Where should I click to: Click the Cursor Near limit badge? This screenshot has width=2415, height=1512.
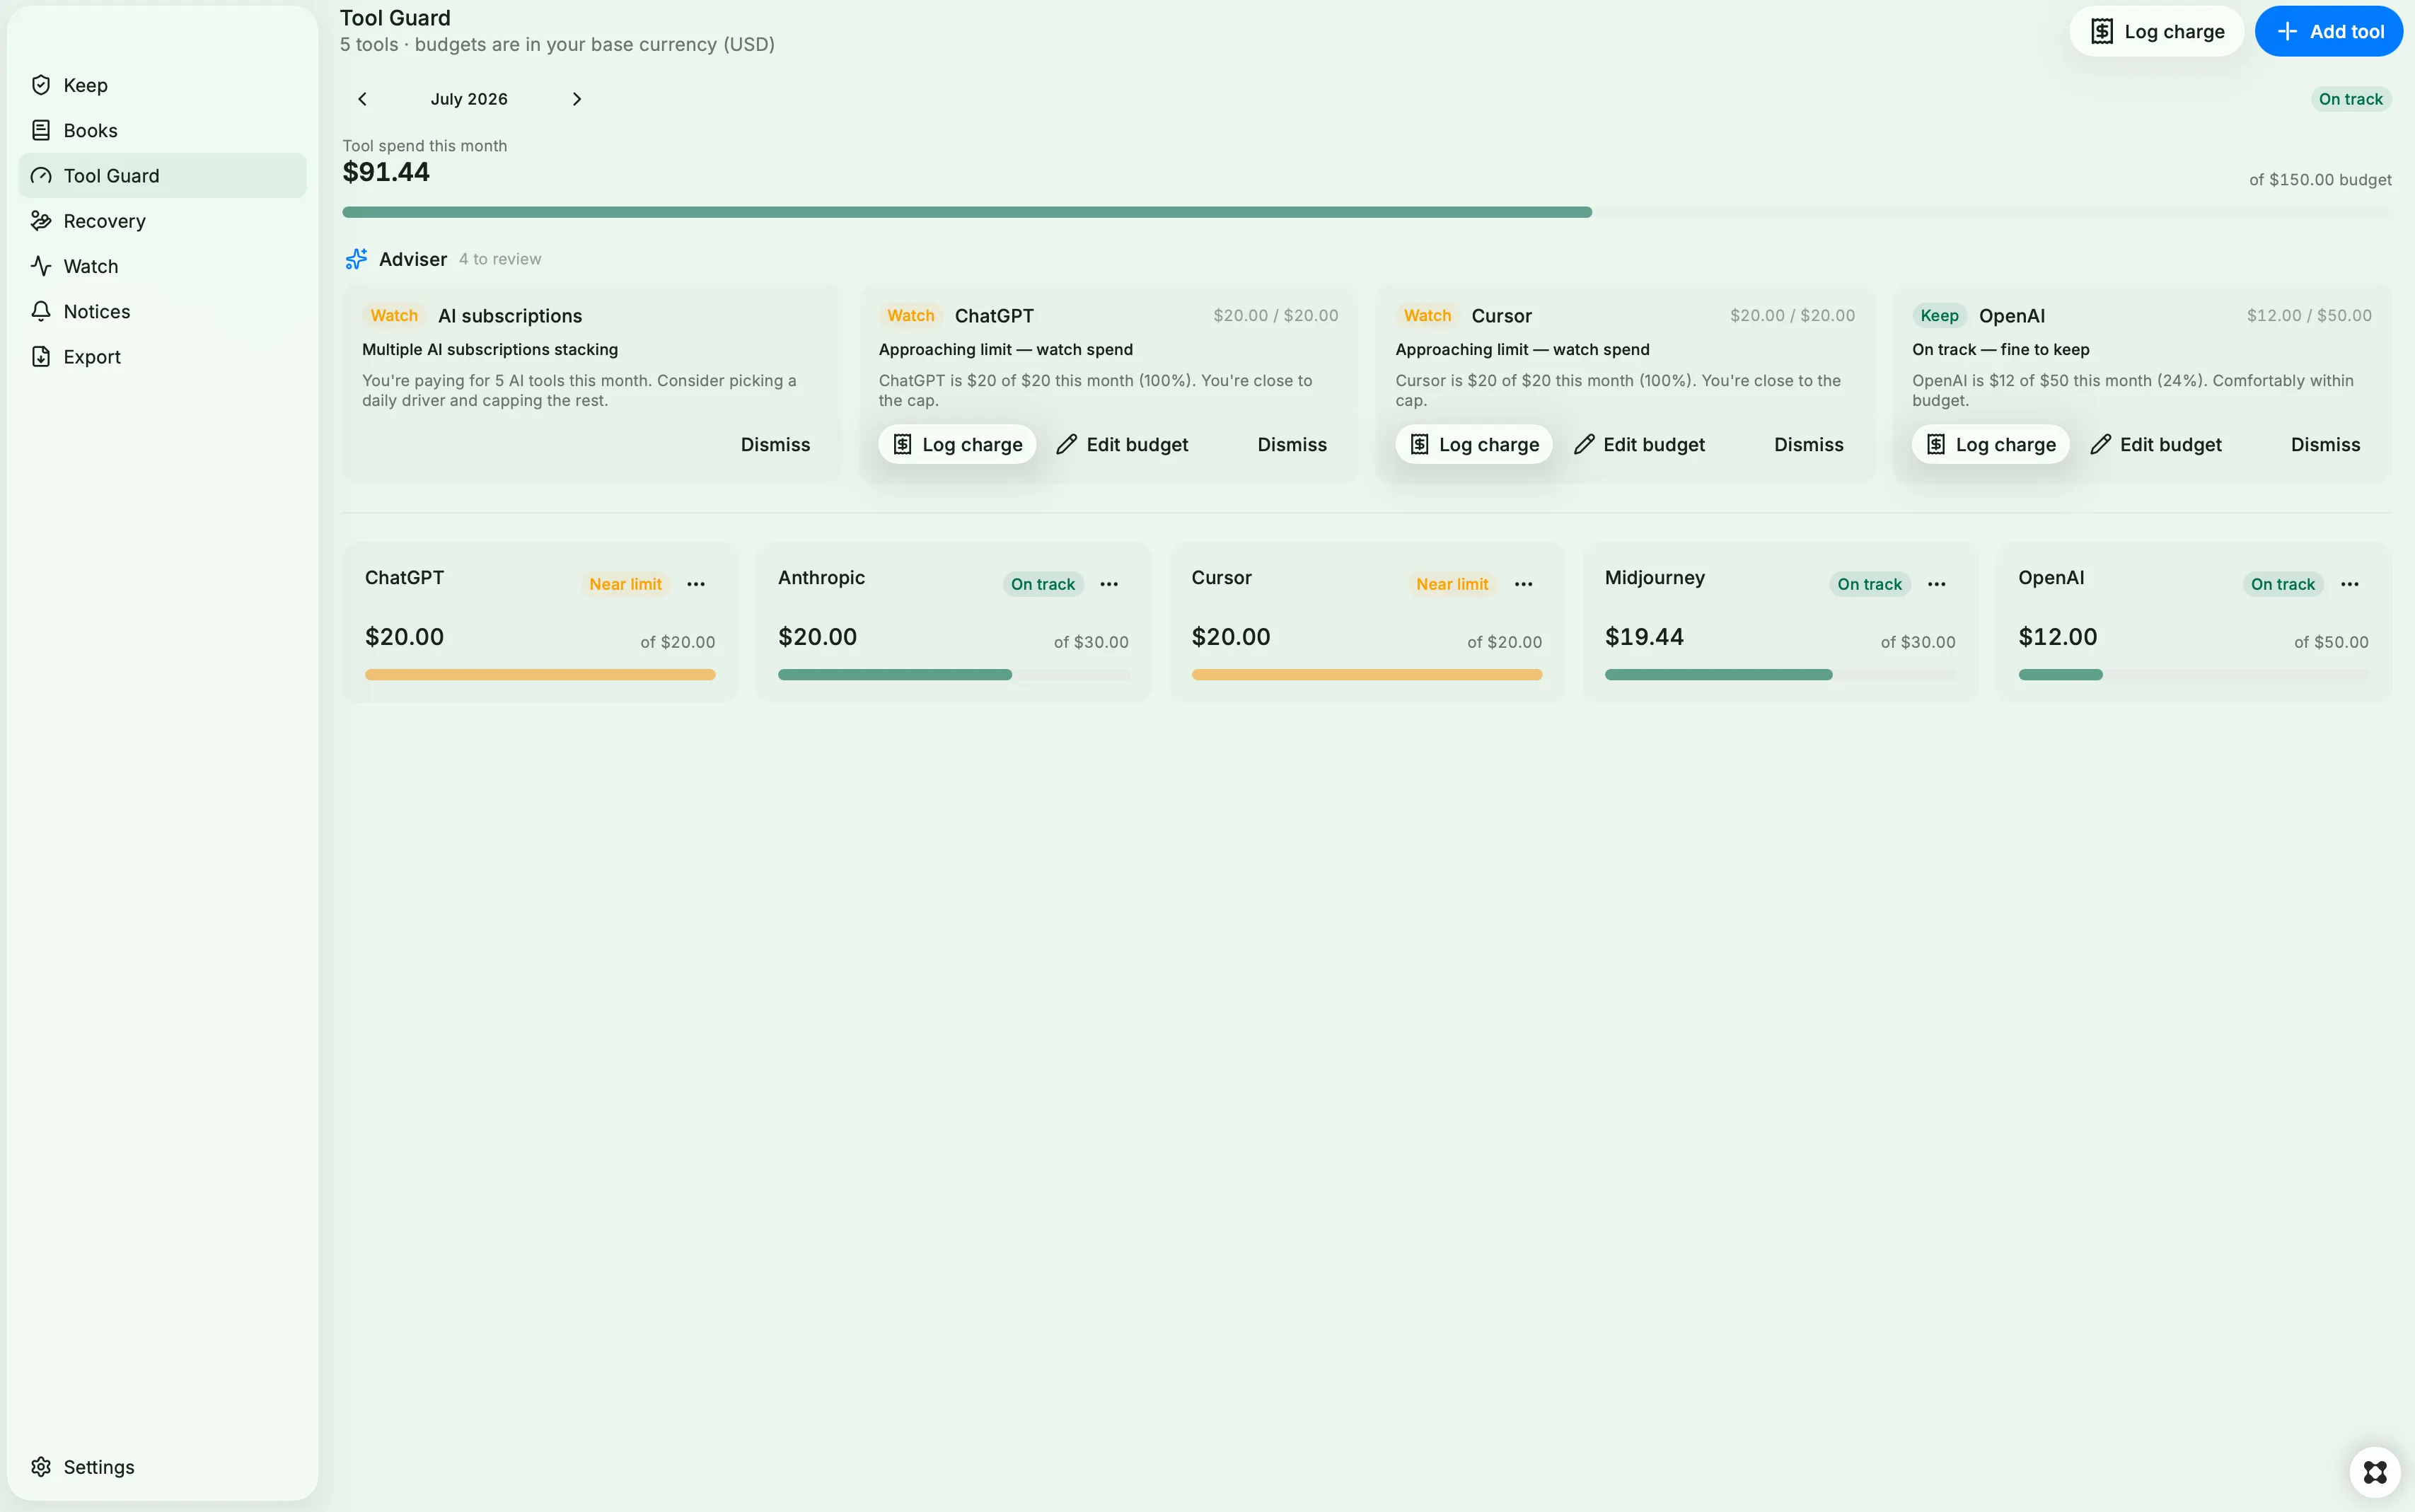[x=1452, y=584]
